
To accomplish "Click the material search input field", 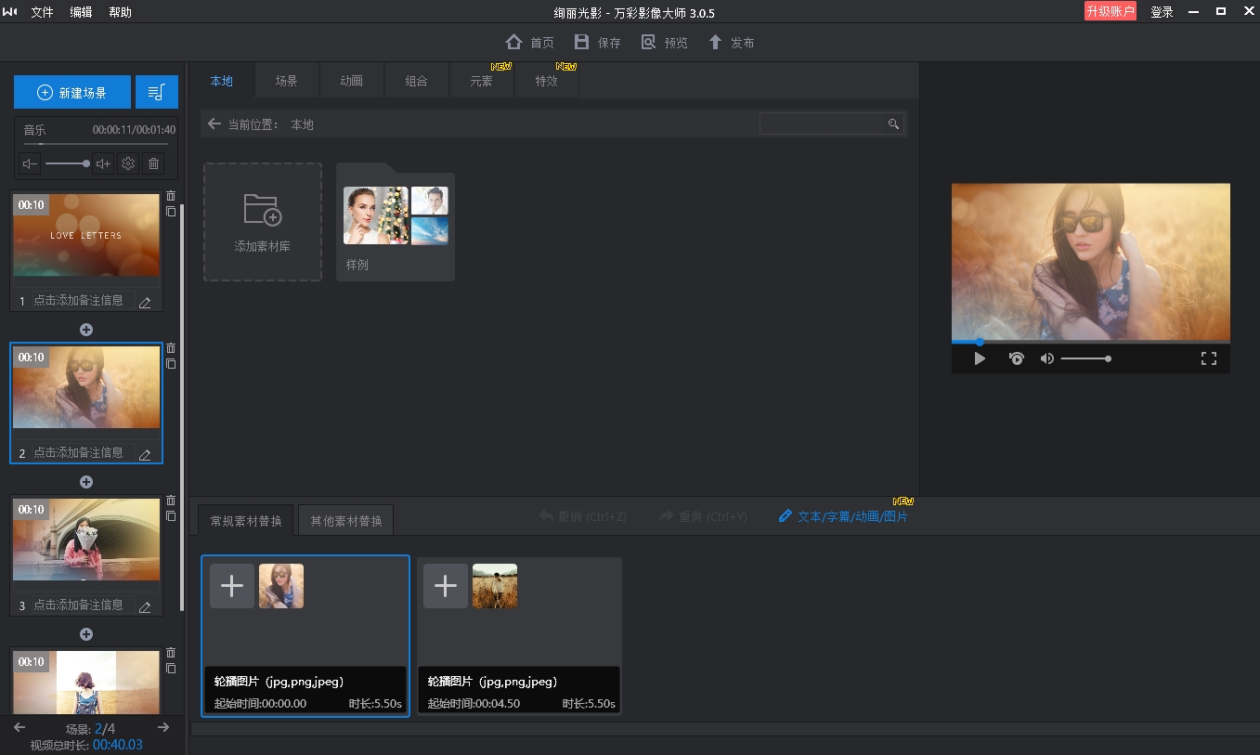I will [821, 124].
